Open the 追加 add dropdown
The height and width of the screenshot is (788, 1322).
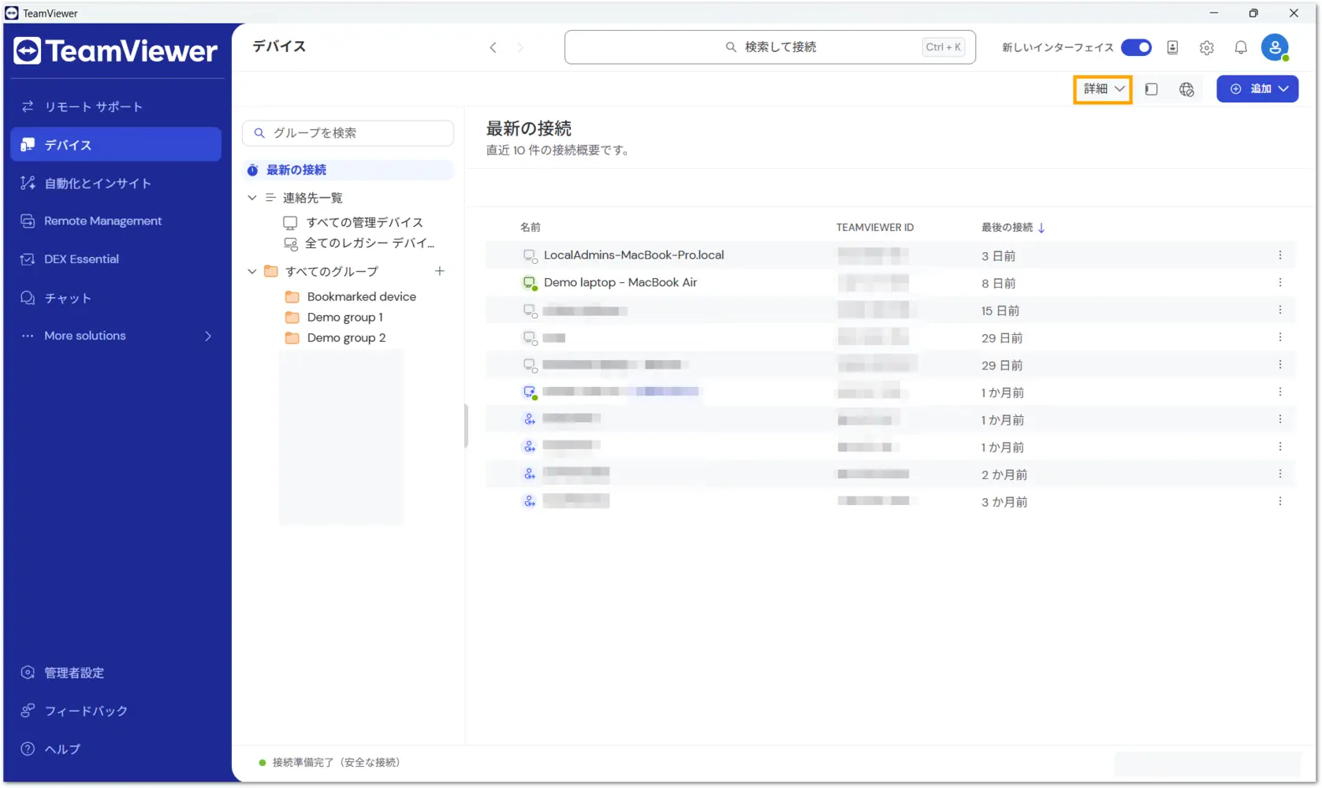click(x=1257, y=89)
